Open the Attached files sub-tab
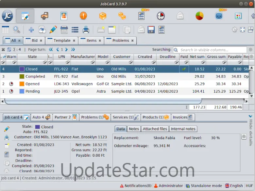The width and height of the screenshot is (255, 191). point(155,129)
